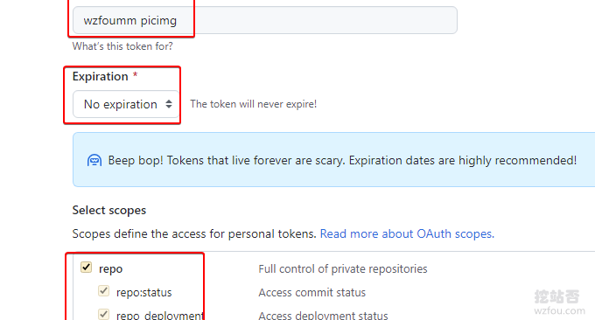The height and width of the screenshot is (320, 595).
Task: Click 'The token will never expire!' message
Action: tap(254, 104)
